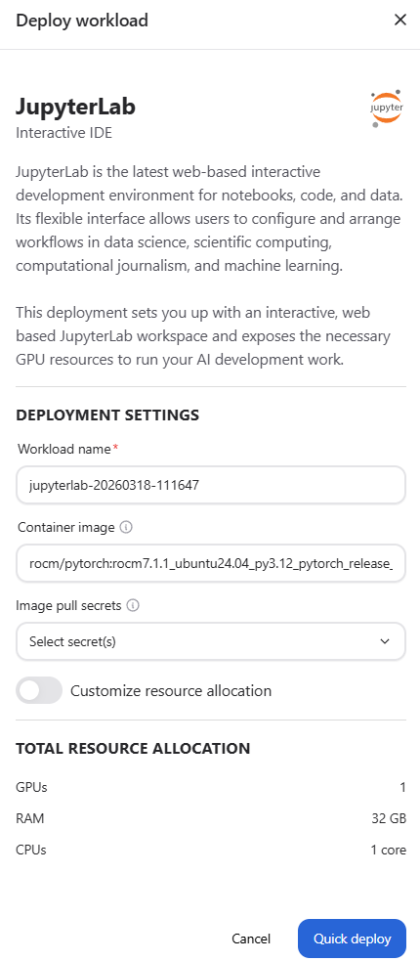Viewport: 420px width, 961px height.
Task: Focus the Workload name field
Action: point(211,486)
